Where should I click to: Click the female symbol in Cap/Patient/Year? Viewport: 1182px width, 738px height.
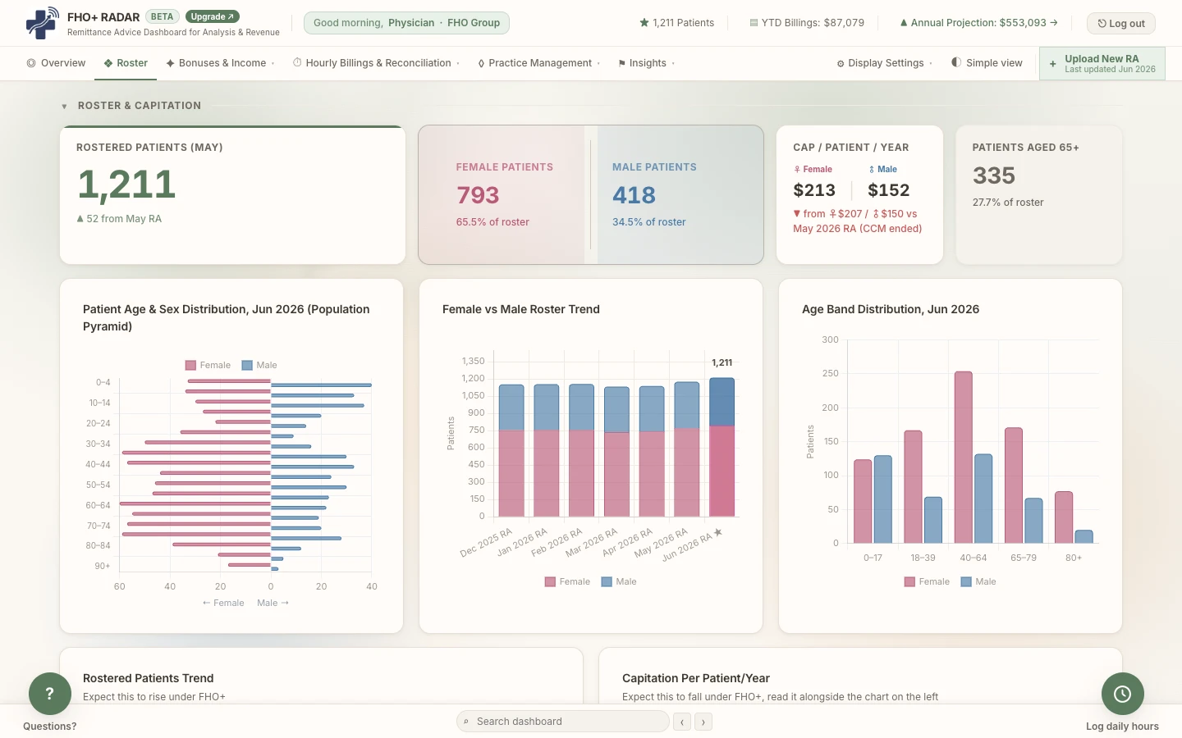point(797,170)
